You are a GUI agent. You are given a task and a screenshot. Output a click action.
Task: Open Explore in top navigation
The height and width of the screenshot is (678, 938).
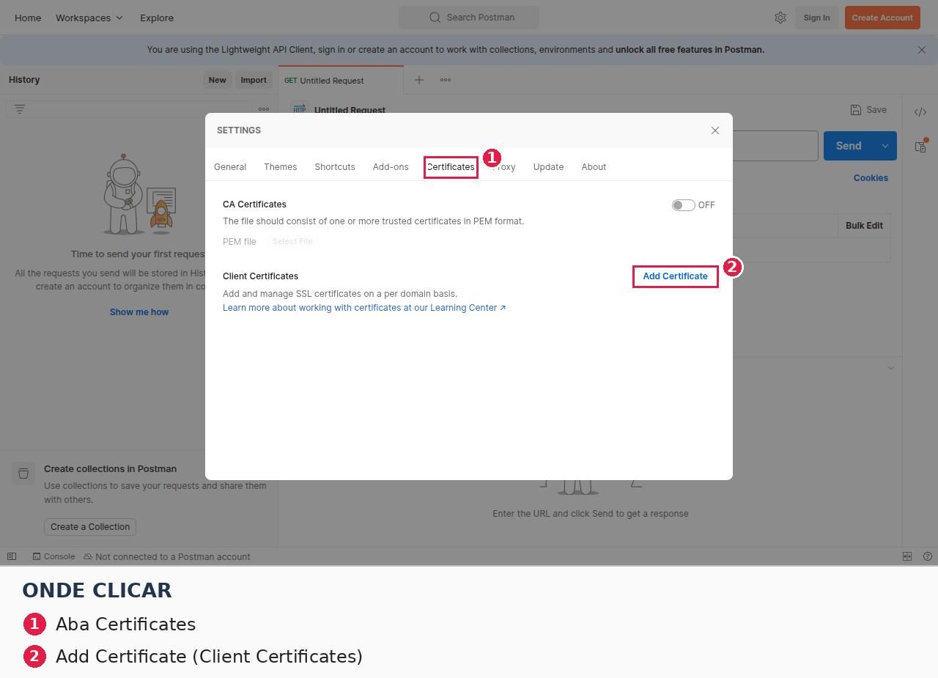tap(157, 18)
